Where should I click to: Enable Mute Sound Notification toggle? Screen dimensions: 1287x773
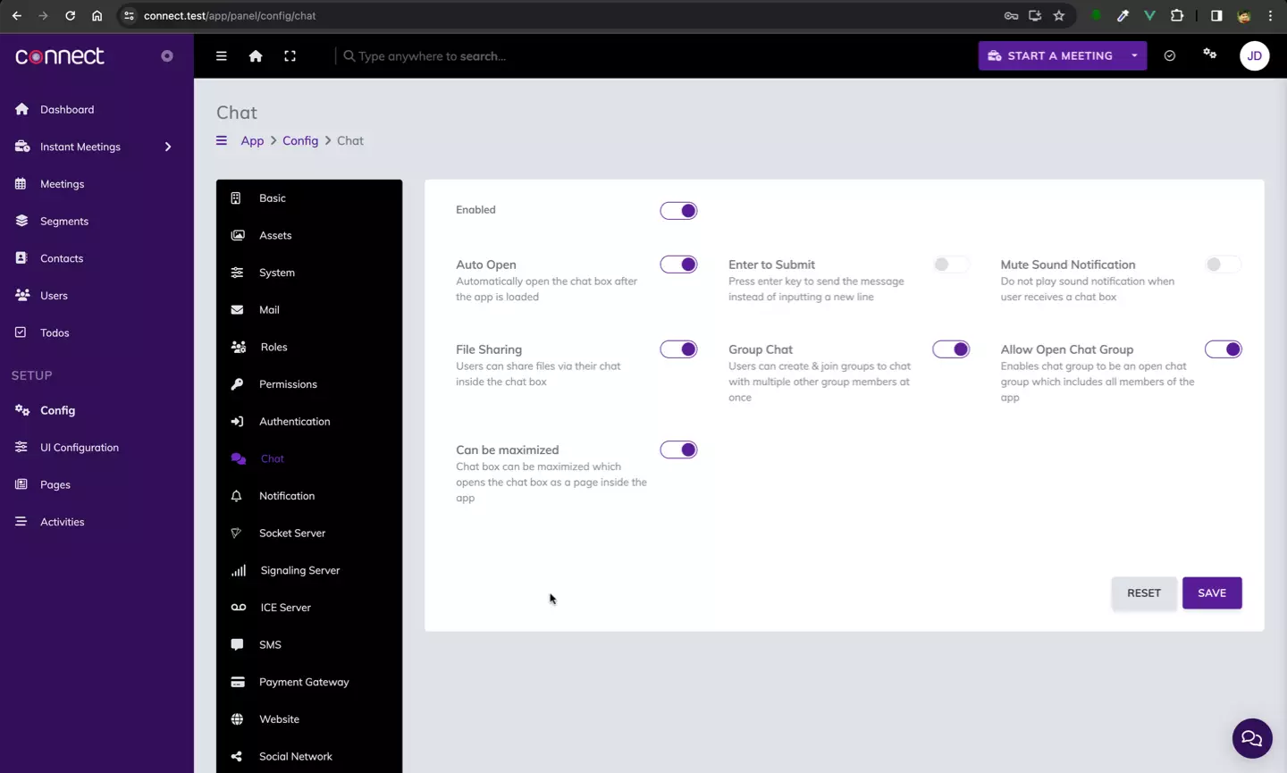tap(1223, 265)
